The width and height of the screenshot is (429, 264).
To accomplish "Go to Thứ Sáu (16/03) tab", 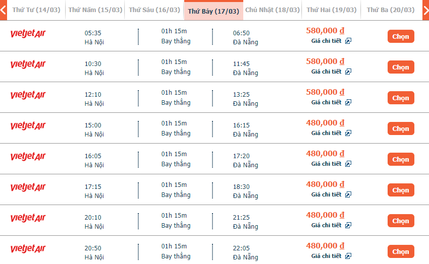I will click(154, 10).
